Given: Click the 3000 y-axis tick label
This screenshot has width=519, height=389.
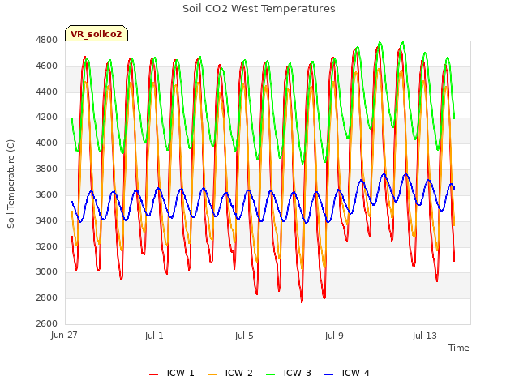Looking at the screenshot, I should click(47, 272).
